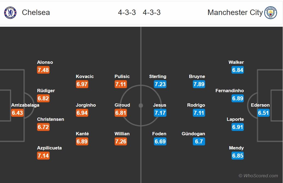Click the Chelsea club crest icon
The height and width of the screenshot is (183, 283).
tap(10, 13)
